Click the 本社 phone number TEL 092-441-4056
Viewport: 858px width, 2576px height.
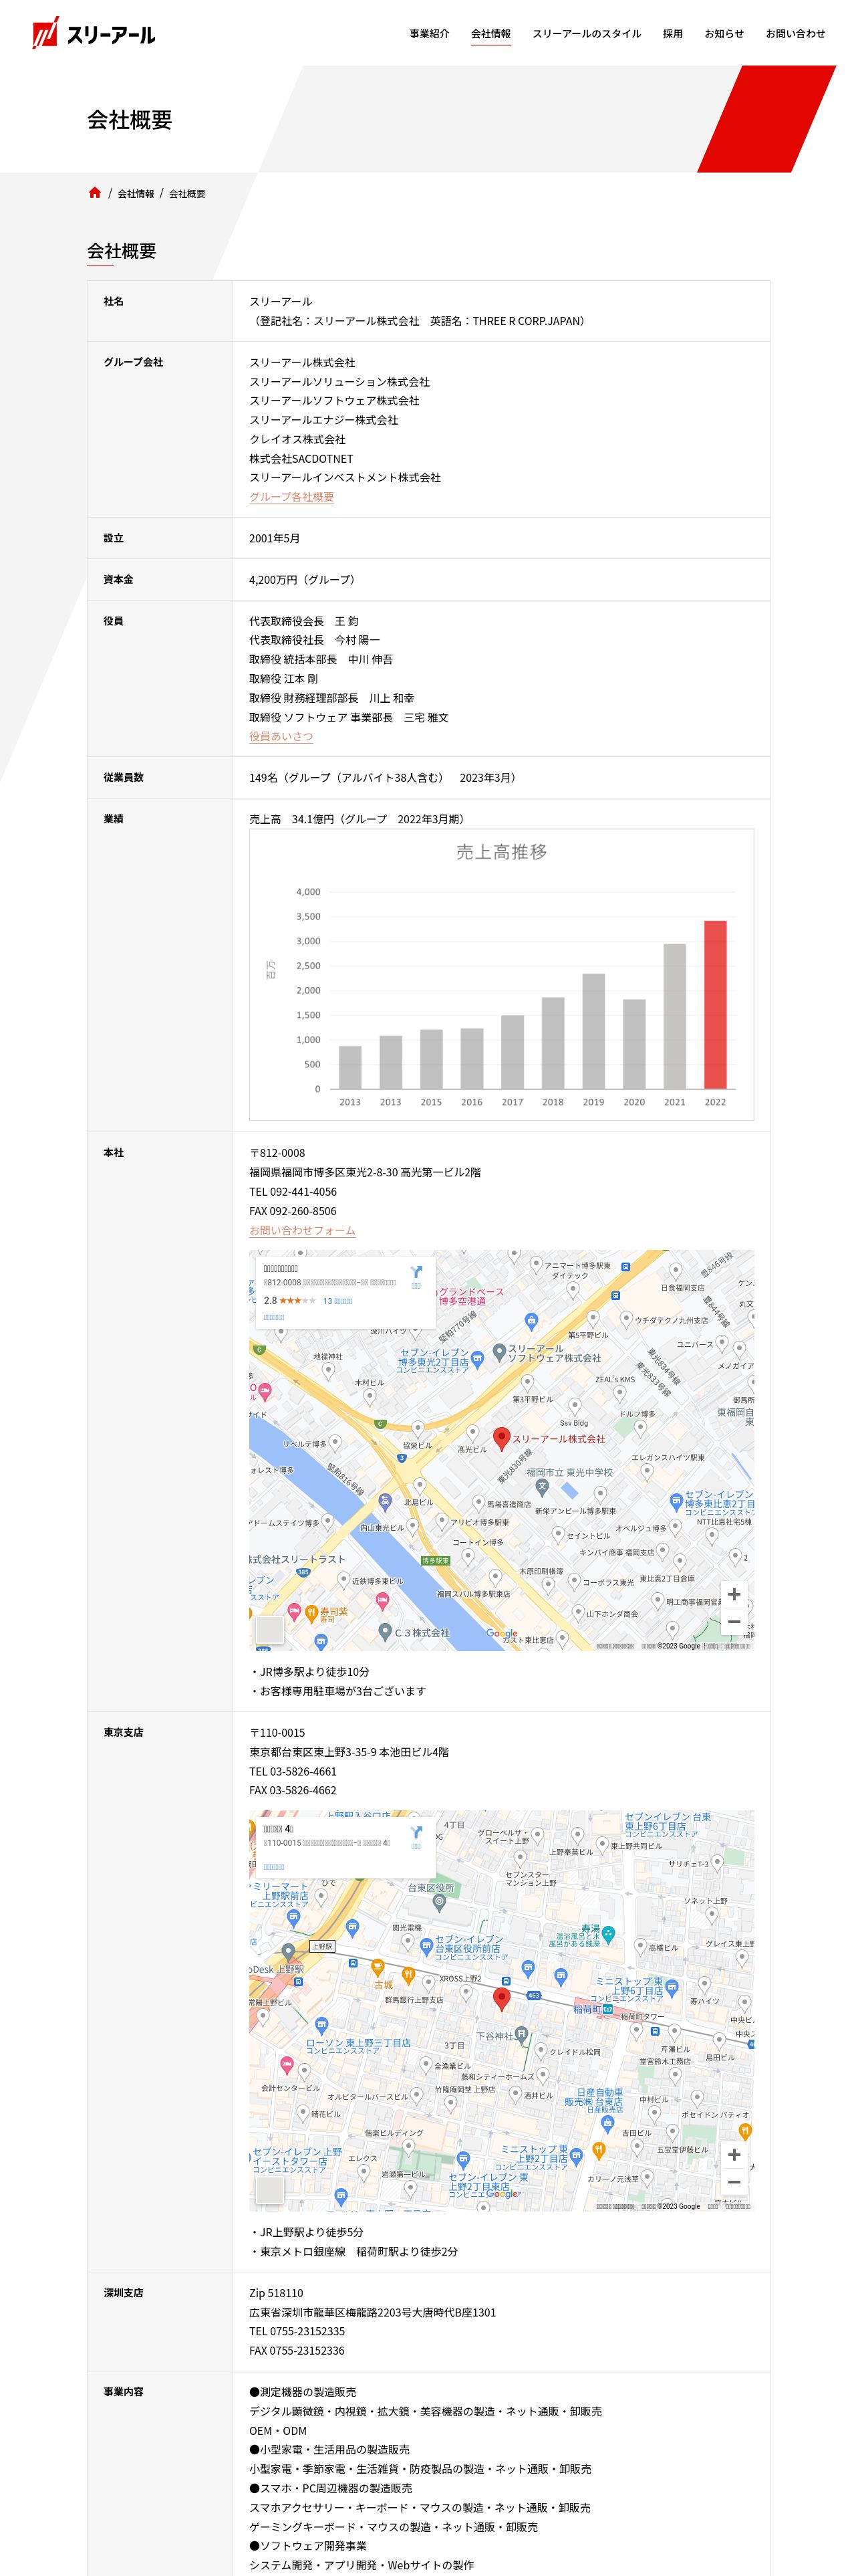click(293, 1191)
